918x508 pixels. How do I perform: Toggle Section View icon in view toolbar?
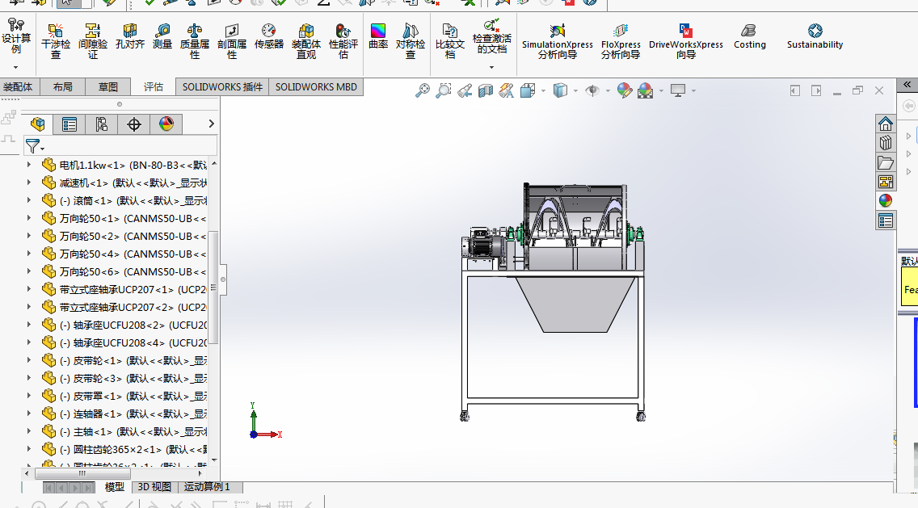point(486,90)
